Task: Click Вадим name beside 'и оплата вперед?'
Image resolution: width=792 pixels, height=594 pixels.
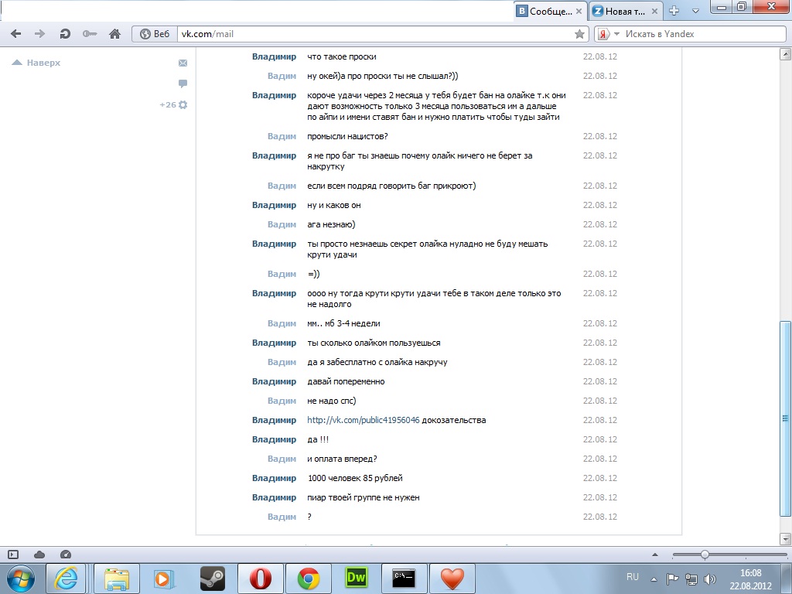Action: pyautogui.click(x=282, y=459)
